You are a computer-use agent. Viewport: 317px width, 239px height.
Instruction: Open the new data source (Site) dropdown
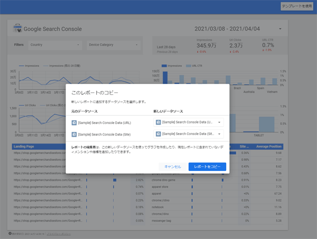pyautogui.click(x=189, y=134)
